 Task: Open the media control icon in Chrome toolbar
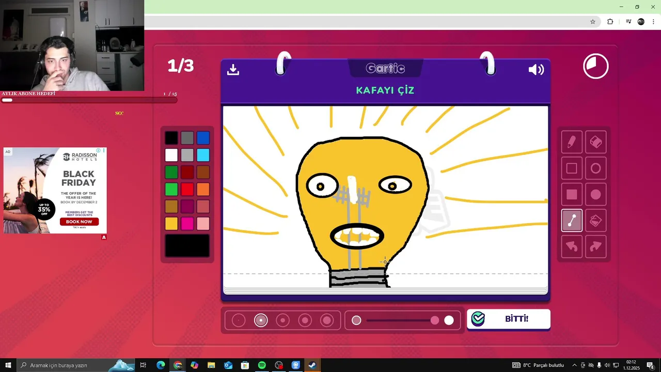coord(628,22)
